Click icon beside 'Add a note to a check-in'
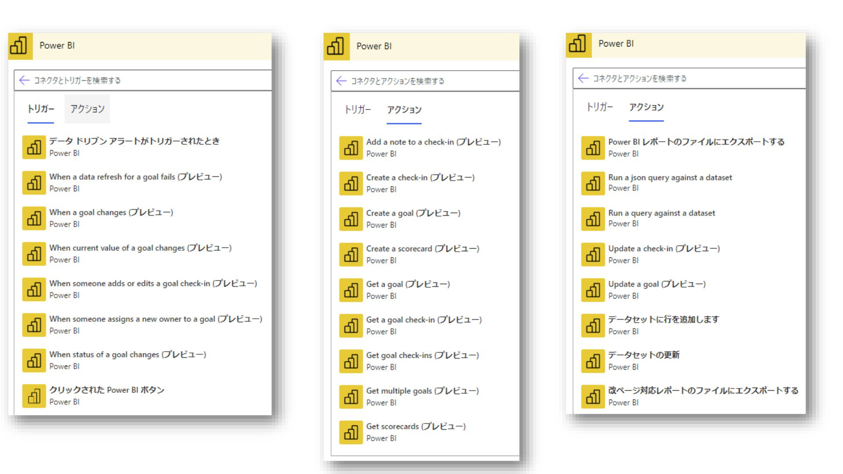Image resolution: width=843 pixels, height=474 pixels. coord(351,148)
